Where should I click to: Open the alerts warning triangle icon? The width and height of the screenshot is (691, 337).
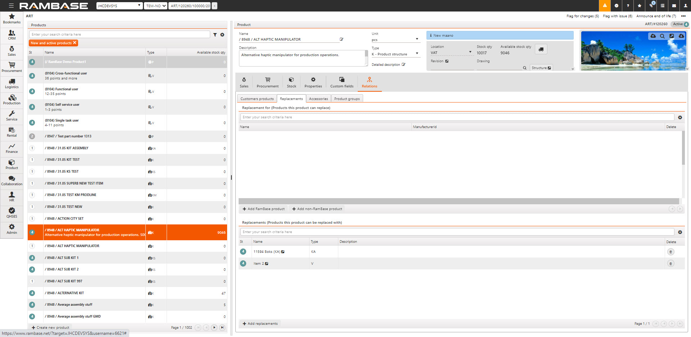tap(605, 6)
